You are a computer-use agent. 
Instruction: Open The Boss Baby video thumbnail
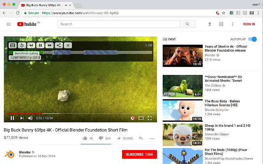(x=182, y=110)
